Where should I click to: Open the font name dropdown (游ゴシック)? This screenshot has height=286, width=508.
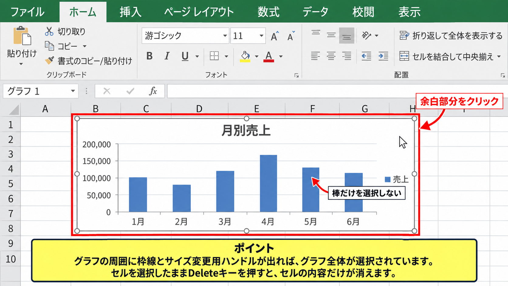tap(225, 36)
